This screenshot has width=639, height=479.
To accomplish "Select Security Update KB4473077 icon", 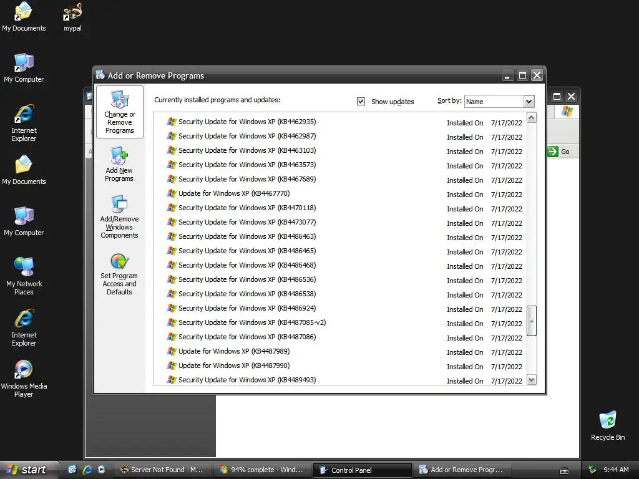I will 172,222.
